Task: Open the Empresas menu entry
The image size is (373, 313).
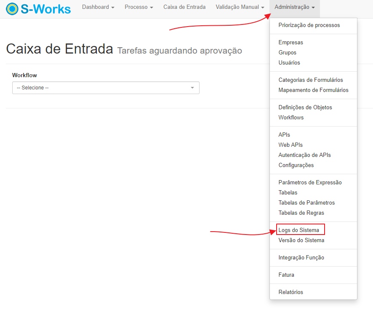Action: tap(290, 43)
